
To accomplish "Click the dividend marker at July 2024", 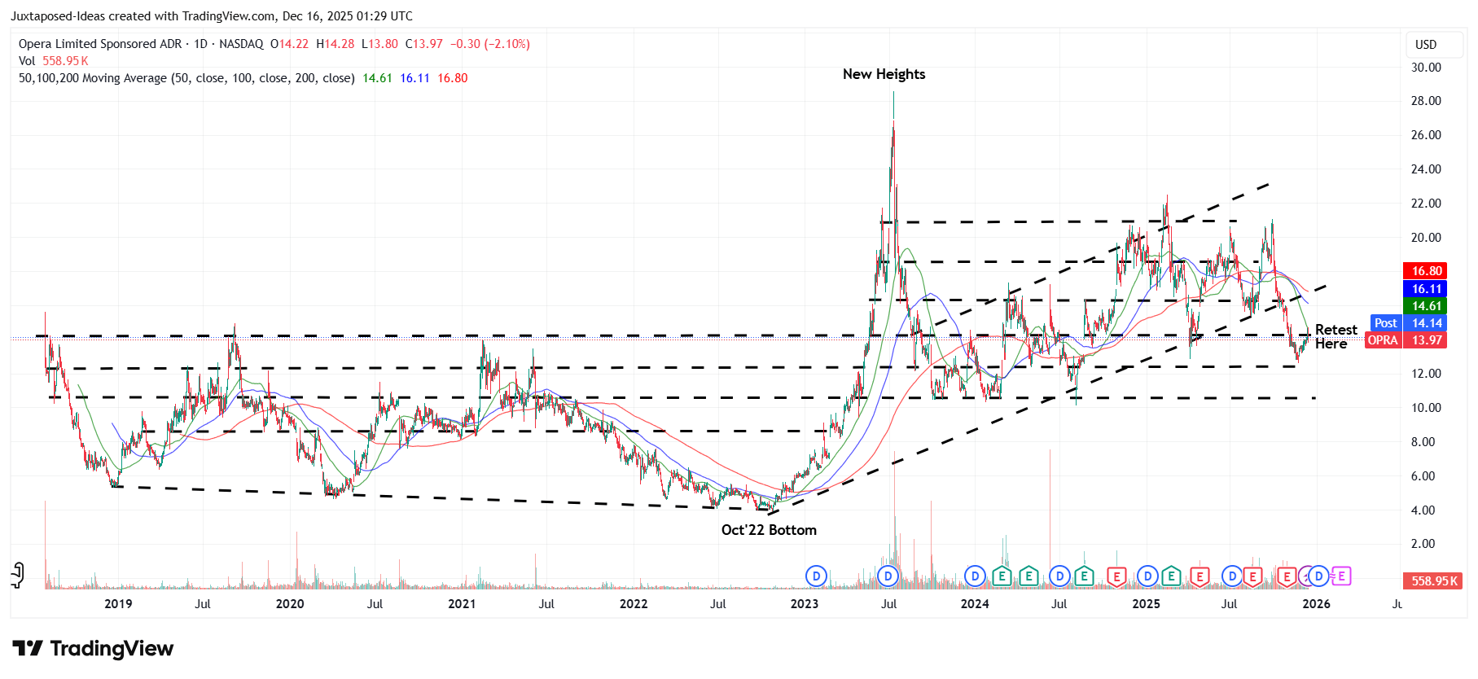I will click(x=1059, y=576).
